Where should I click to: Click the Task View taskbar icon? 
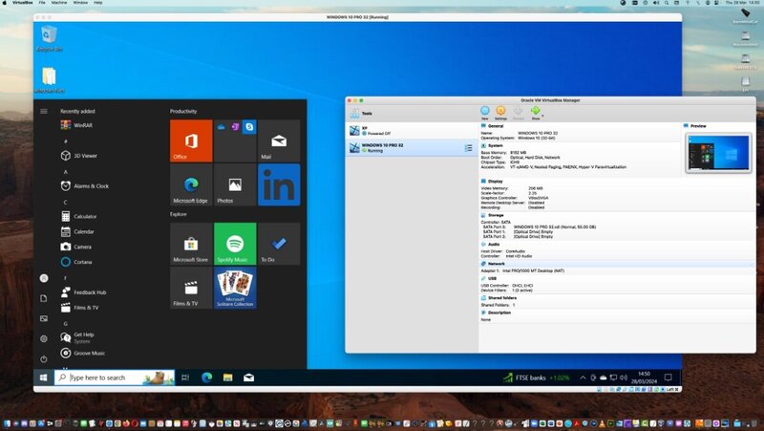pos(185,377)
